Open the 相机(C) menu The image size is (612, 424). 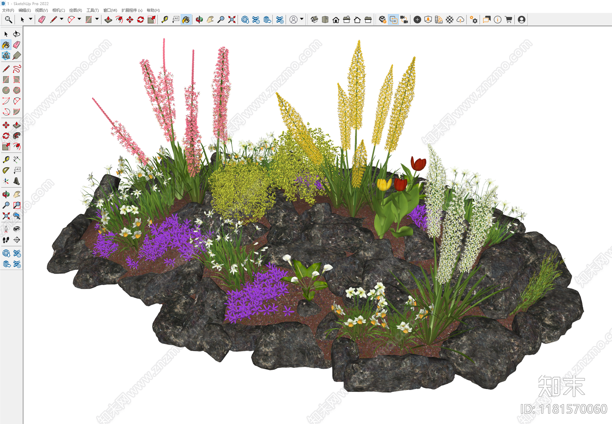[x=59, y=10]
